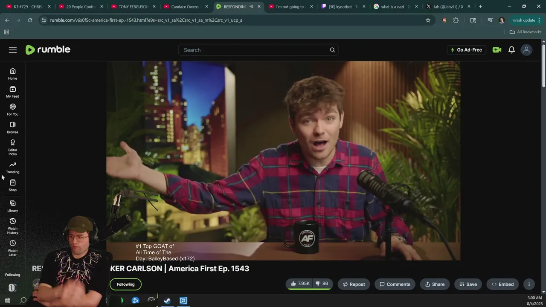Switch to KT #729 YouTube tab
This screenshot has width=546, height=307.
[x=28, y=6]
